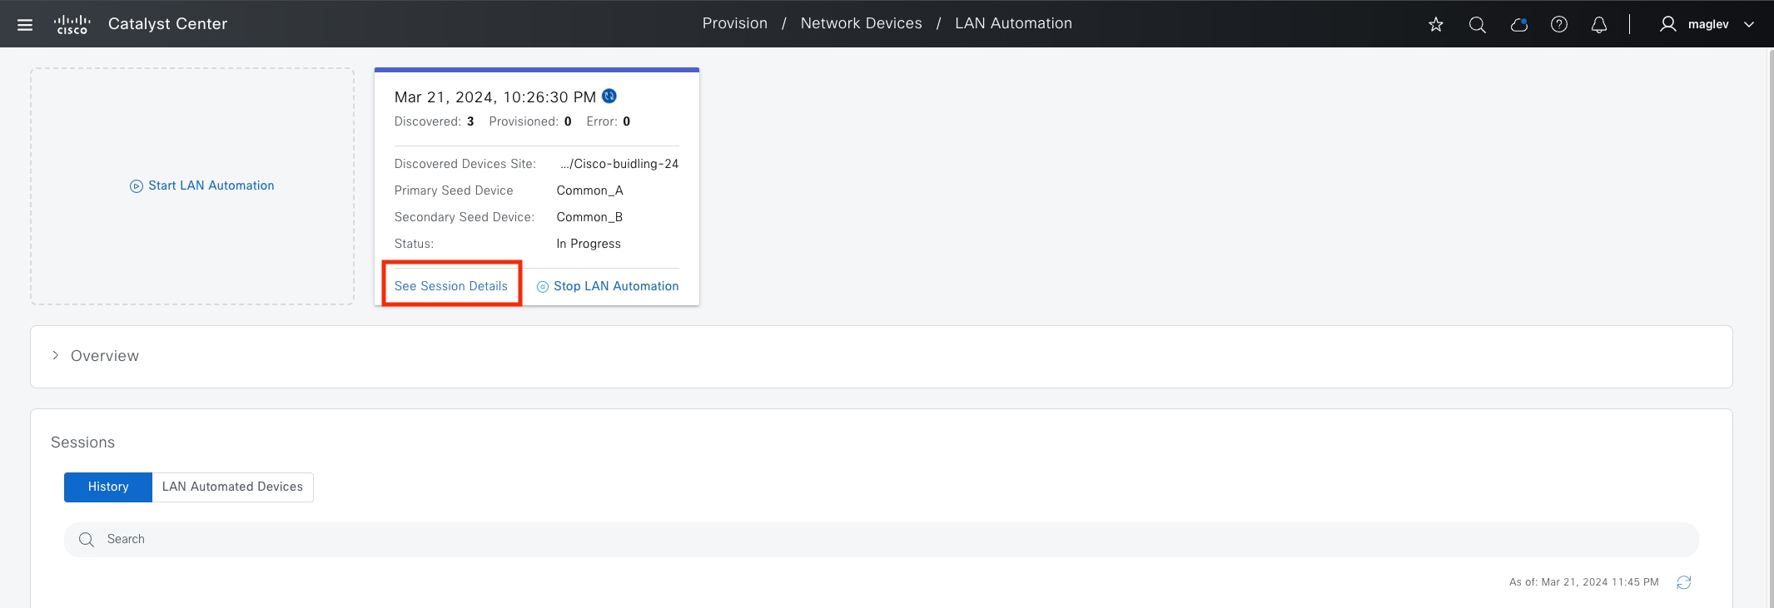
Task: Expand the Overview section chevron
Action: coord(55,355)
